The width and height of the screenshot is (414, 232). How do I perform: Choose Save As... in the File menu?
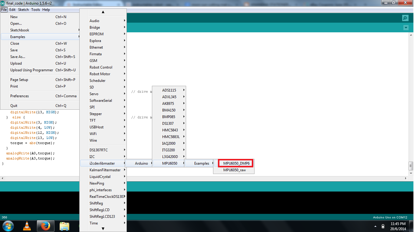tap(40, 57)
